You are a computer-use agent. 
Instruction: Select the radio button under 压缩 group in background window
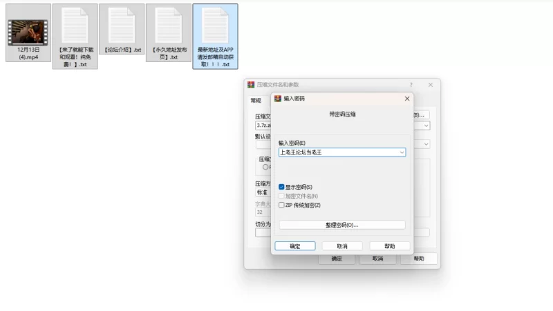(265, 167)
